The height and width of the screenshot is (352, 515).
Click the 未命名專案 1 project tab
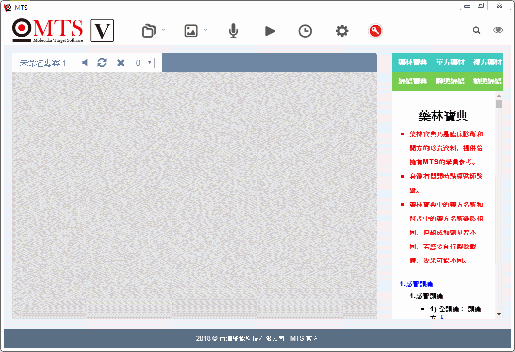[43, 63]
